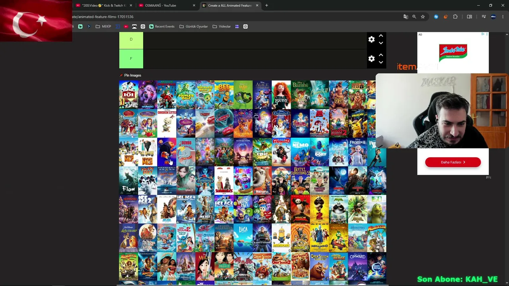Select the Brave movie poster
The image size is (509, 286).
tap(281, 95)
